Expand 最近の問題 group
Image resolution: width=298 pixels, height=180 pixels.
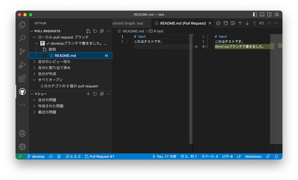34,112
